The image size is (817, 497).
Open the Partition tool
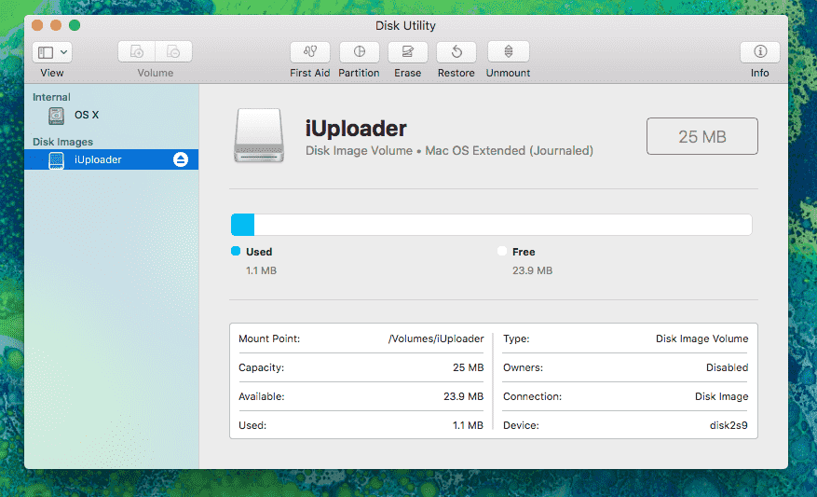pyautogui.click(x=359, y=51)
